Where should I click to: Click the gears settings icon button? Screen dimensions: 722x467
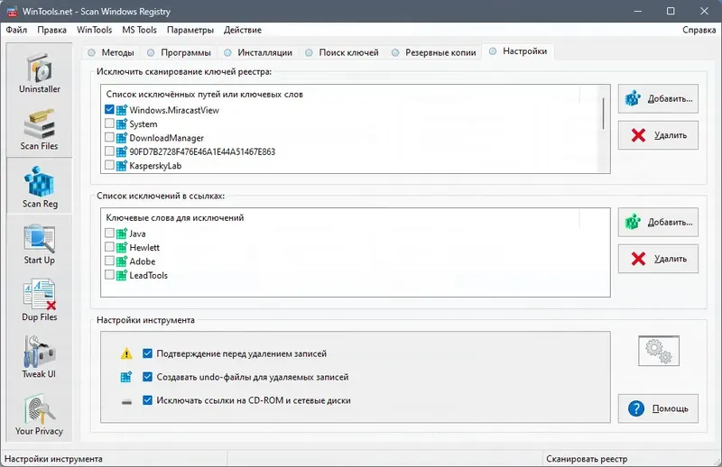tap(659, 351)
